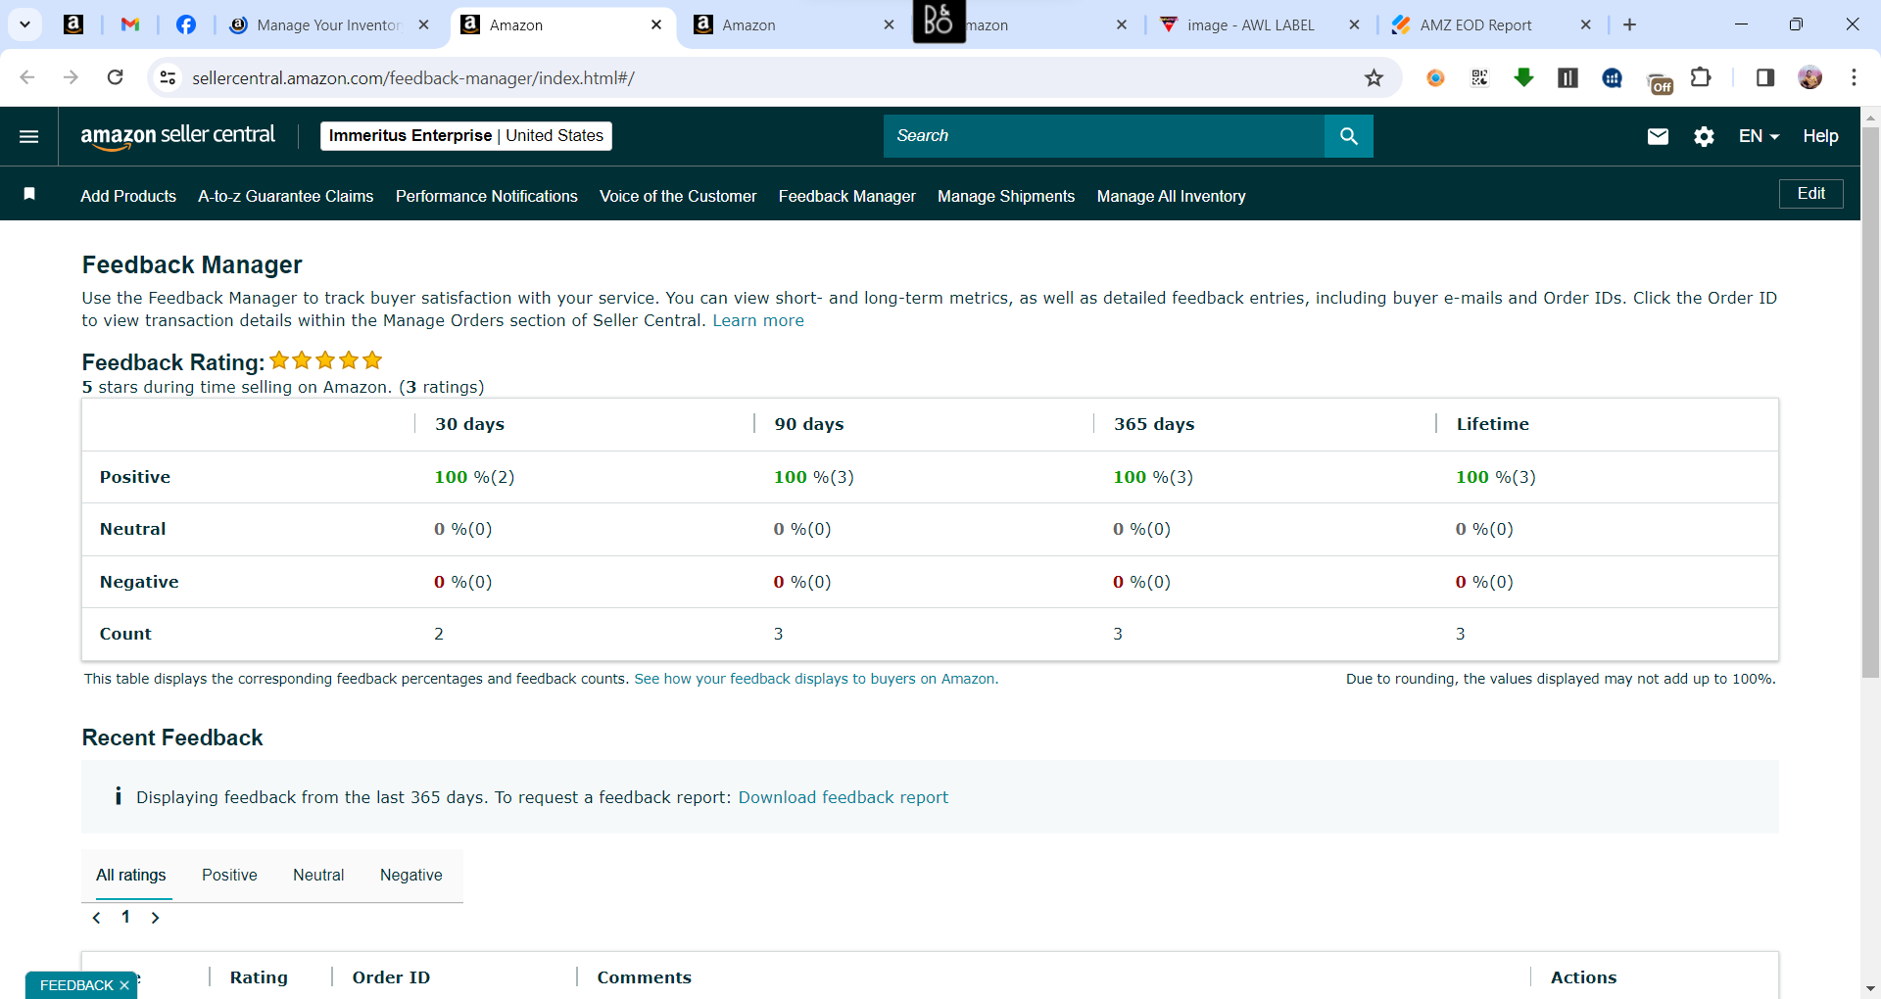Click the scrollbar down arrow
The height and width of the screenshot is (999, 1881).
click(1870, 988)
